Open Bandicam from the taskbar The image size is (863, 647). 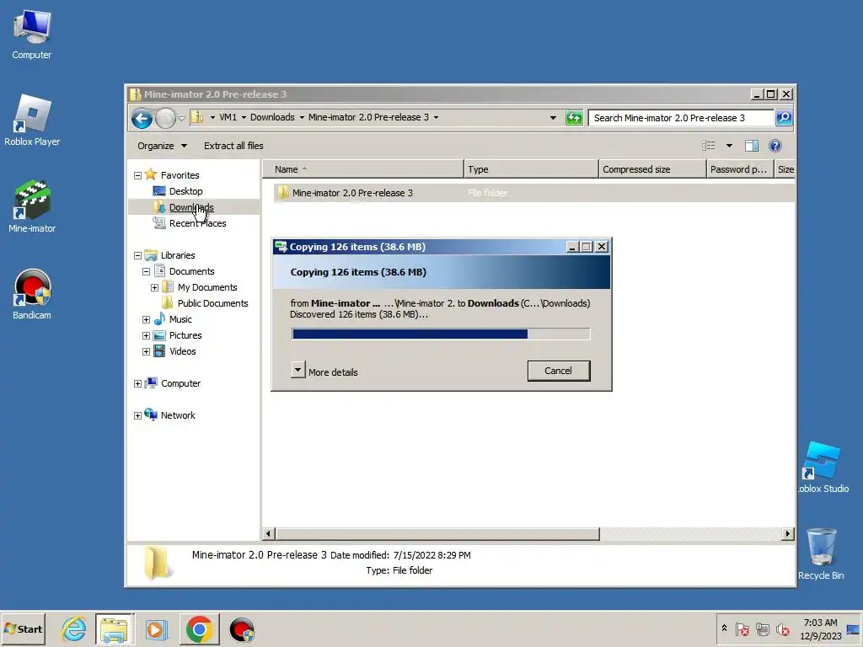(242, 628)
